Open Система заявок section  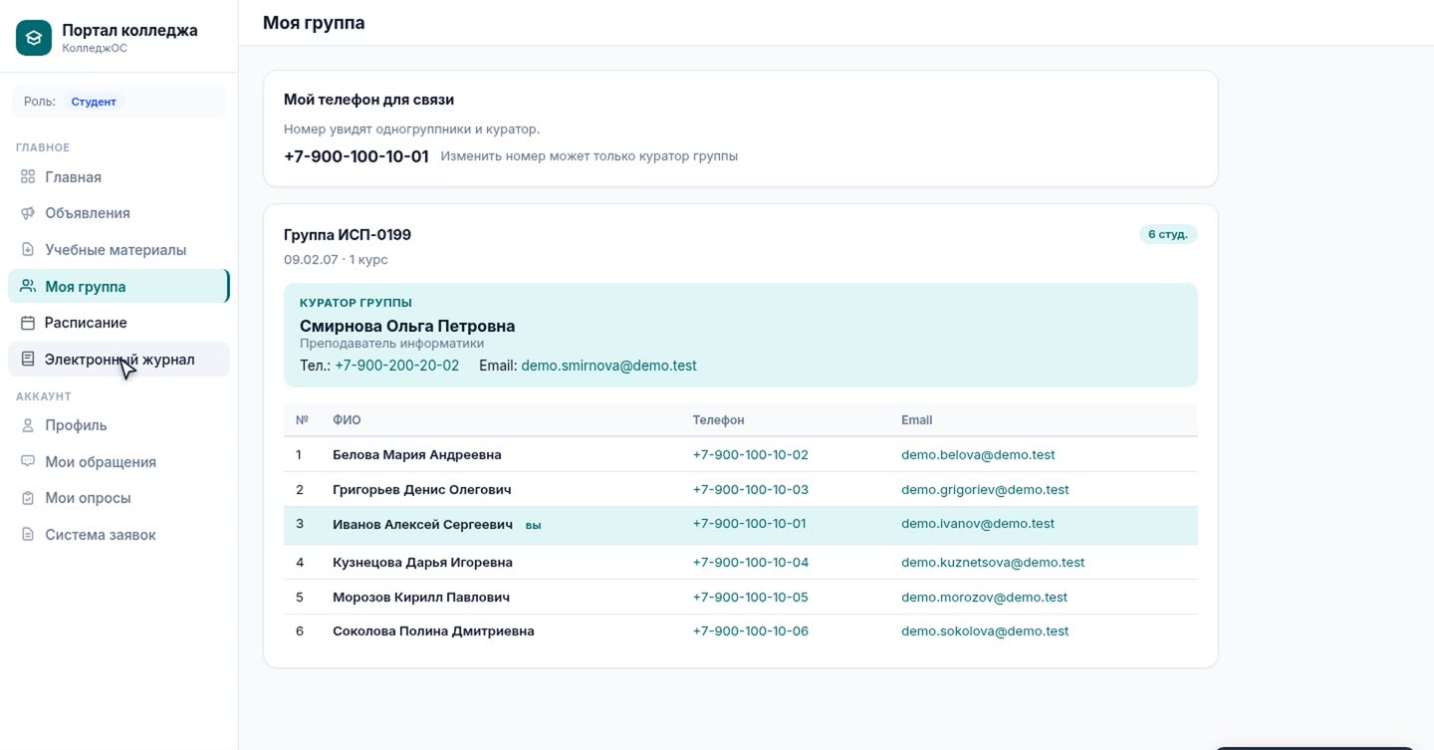119,535
